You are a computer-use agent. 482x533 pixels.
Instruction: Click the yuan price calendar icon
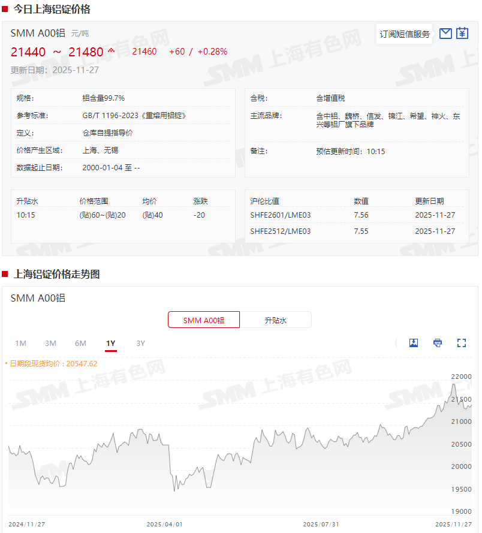pyautogui.click(x=462, y=34)
